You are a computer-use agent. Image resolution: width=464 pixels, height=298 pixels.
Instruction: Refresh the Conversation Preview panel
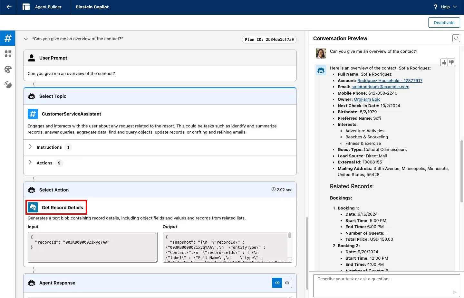tap(456, 39)
